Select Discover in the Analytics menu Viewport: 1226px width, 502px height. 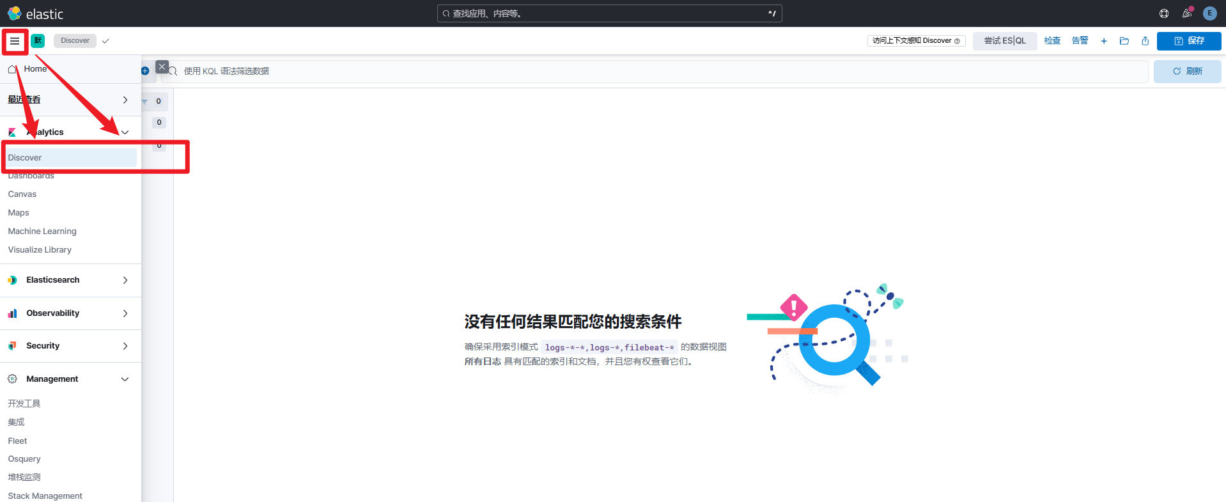69,158
